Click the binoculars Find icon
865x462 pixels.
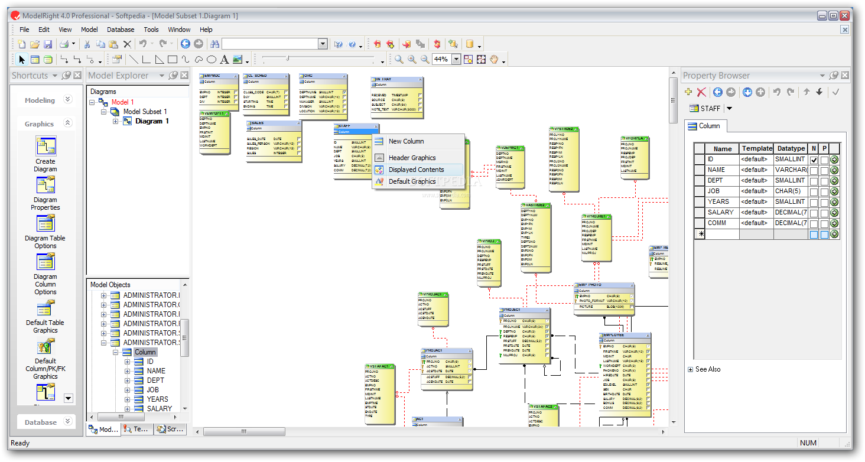pos(215,44)
